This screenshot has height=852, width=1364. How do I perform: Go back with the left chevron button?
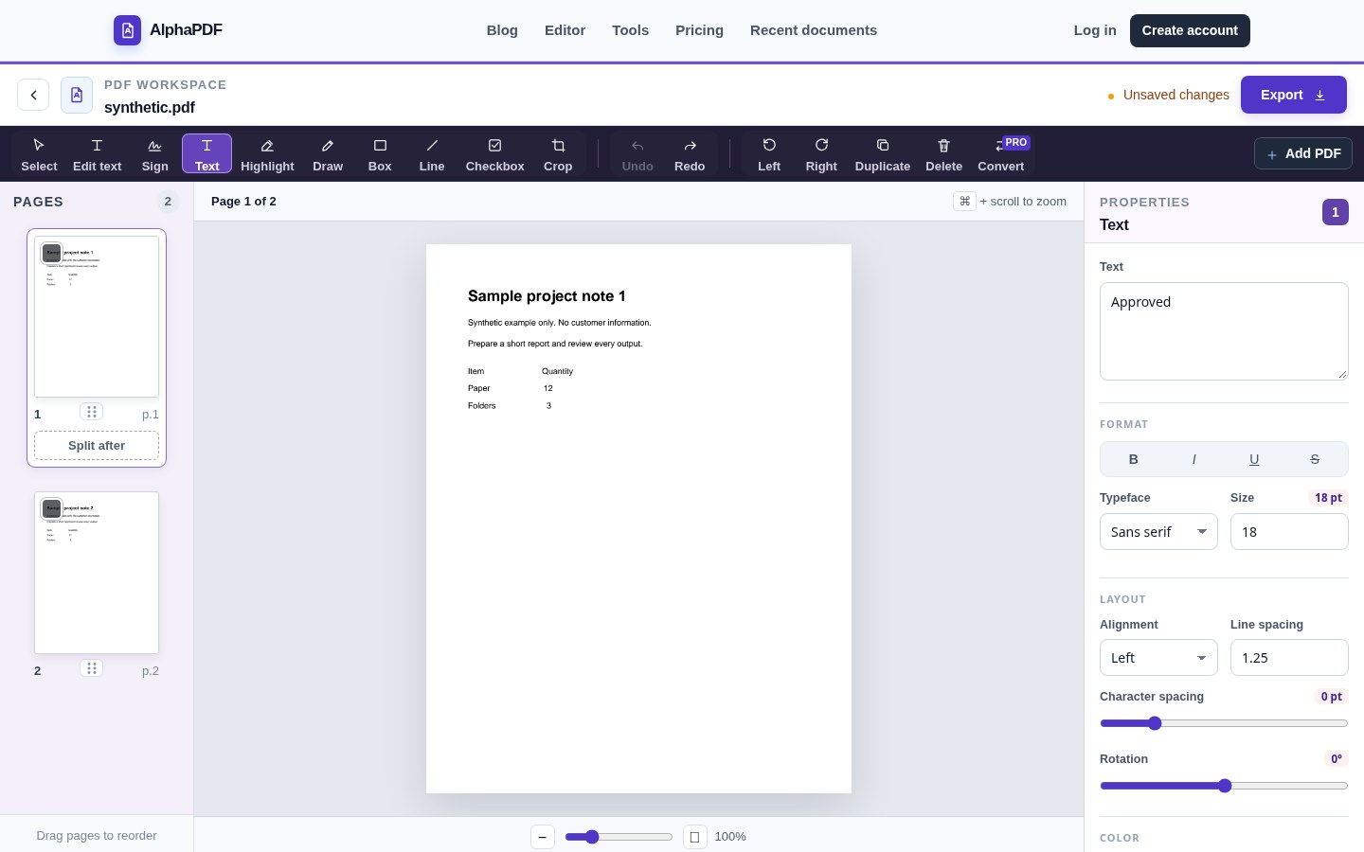33,95
